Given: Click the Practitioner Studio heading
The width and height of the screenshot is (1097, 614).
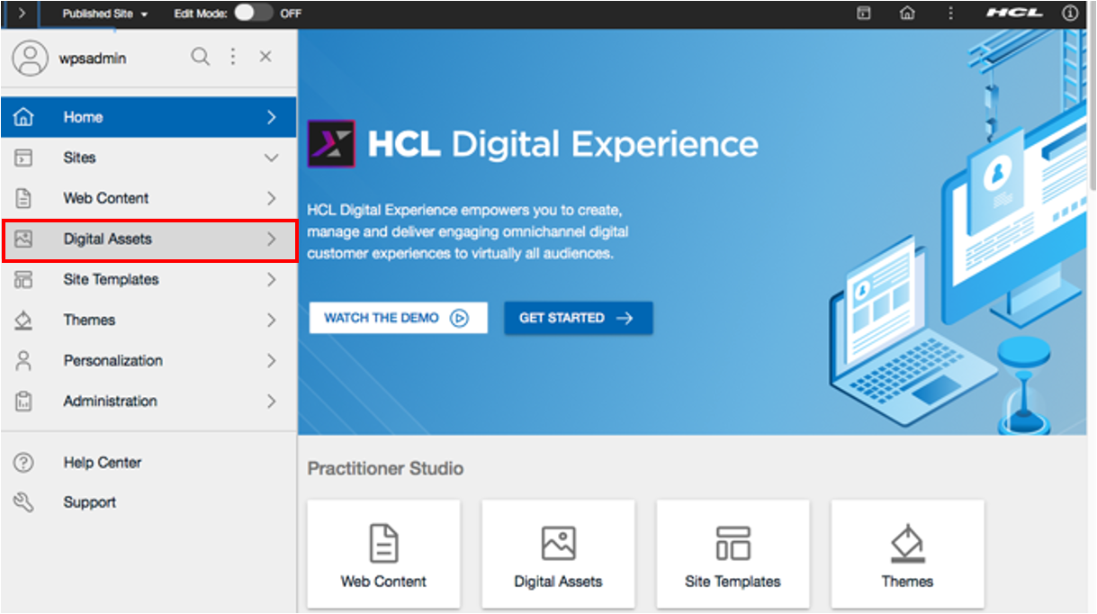Looking at the screenshot, I should 385,469.
